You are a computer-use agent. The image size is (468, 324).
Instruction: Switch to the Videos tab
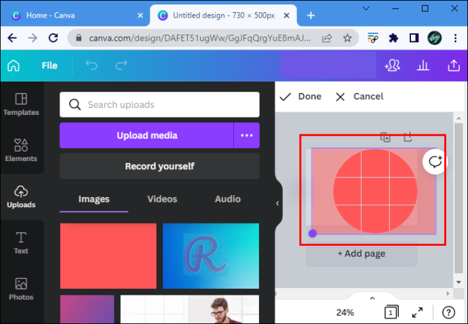point(162,199)
